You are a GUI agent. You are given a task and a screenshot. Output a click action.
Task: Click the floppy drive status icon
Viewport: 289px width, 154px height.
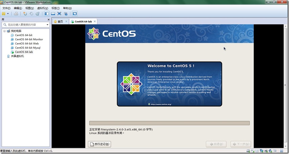(257, 151)
